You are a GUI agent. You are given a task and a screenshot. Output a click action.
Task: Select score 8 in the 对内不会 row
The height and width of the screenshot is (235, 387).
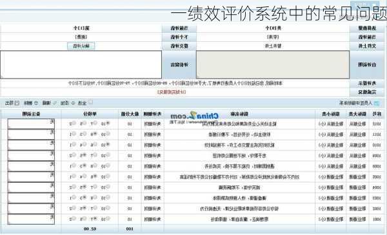point(95,176)
